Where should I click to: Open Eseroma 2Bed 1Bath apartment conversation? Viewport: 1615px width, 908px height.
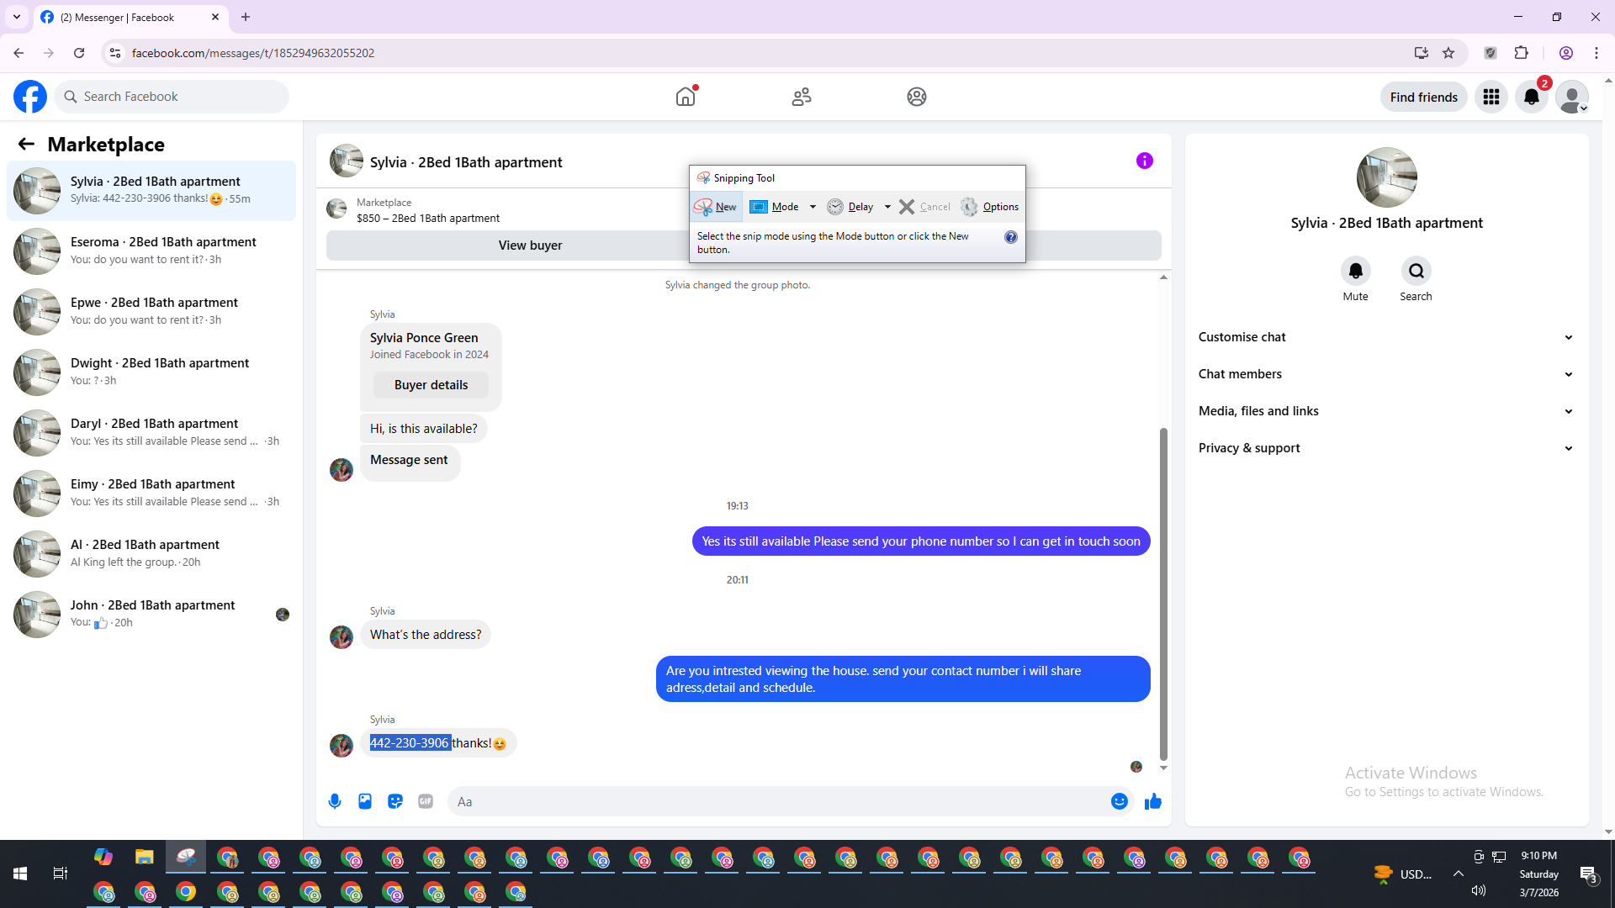tap(151, 251)
